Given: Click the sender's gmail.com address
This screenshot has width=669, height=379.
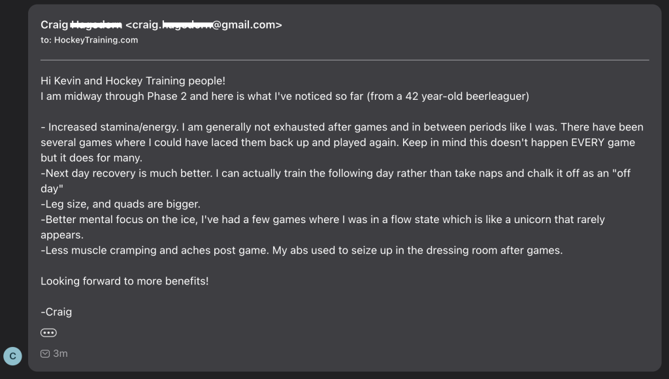Looking at the screenshot, I should pyautogui.click(x=204, y=25).
